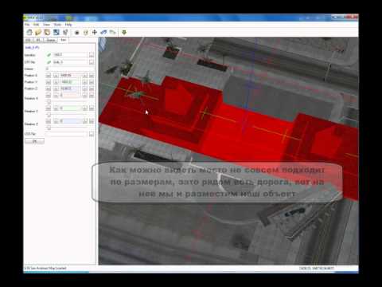382x287 pixels.
Task: Click the green down-arrow toolbar icon
Action: tap(124, 33)
